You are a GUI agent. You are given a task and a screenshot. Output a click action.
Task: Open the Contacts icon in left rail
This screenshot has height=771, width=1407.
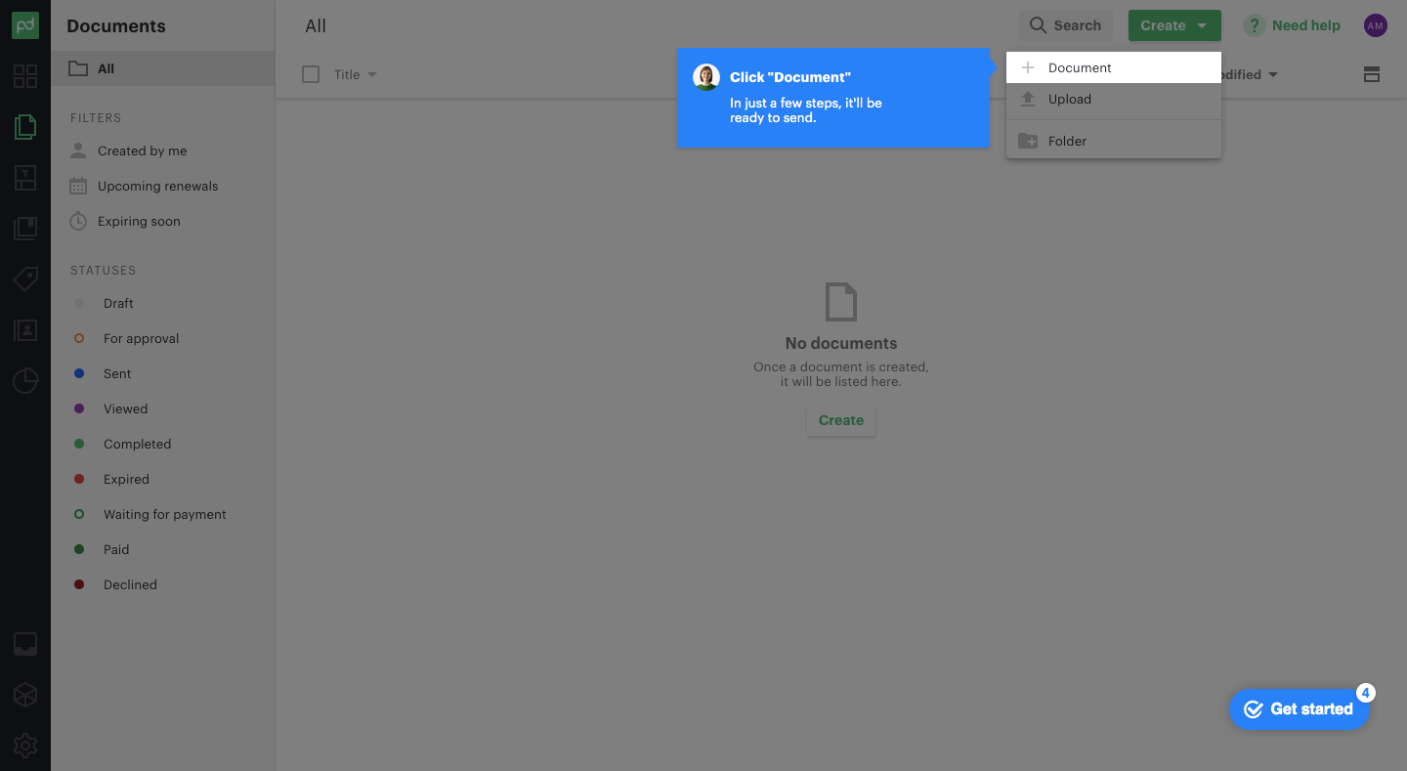(25, 330)
